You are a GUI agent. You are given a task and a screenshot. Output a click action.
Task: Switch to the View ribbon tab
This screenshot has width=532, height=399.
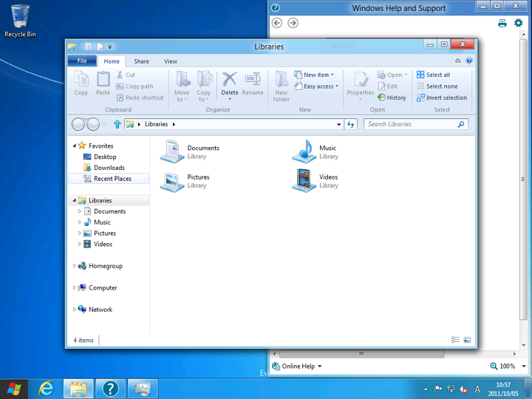click(x=171, y=61)
